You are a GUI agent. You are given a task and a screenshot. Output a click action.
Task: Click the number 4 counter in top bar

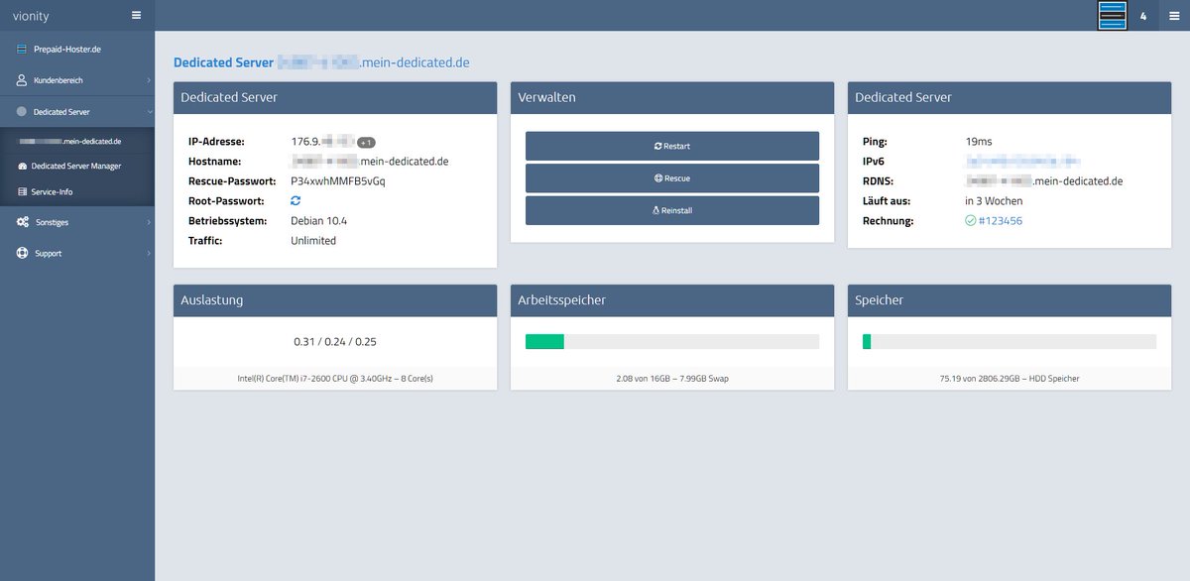[x=1143, y=17]
